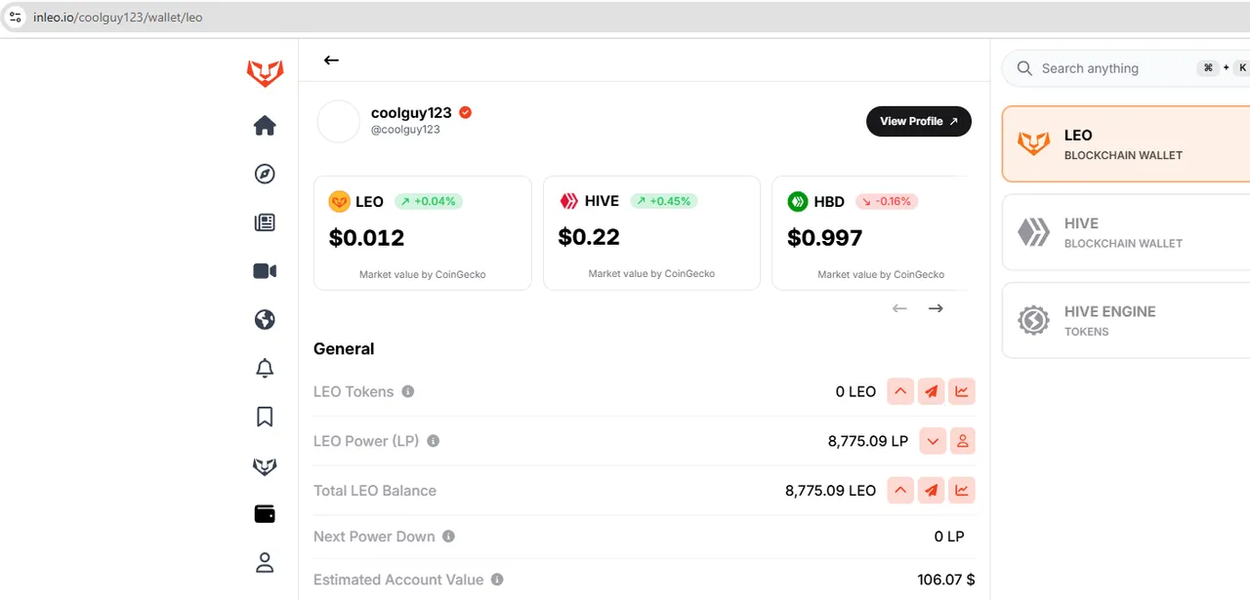This screenshot has width=1250, height=600.
Task: Power up using the up chevron in the LEO Tokens row
Action: click(x=900, y=391)
